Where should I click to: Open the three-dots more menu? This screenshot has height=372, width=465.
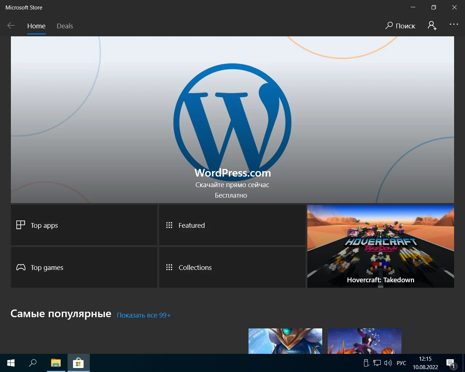pyautogui.click(x=454, y=24)
